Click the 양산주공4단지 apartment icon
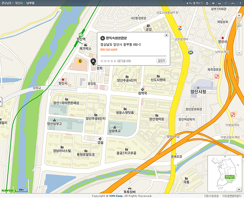The width and height of the screenshot is (244, 198). (127, 77)
